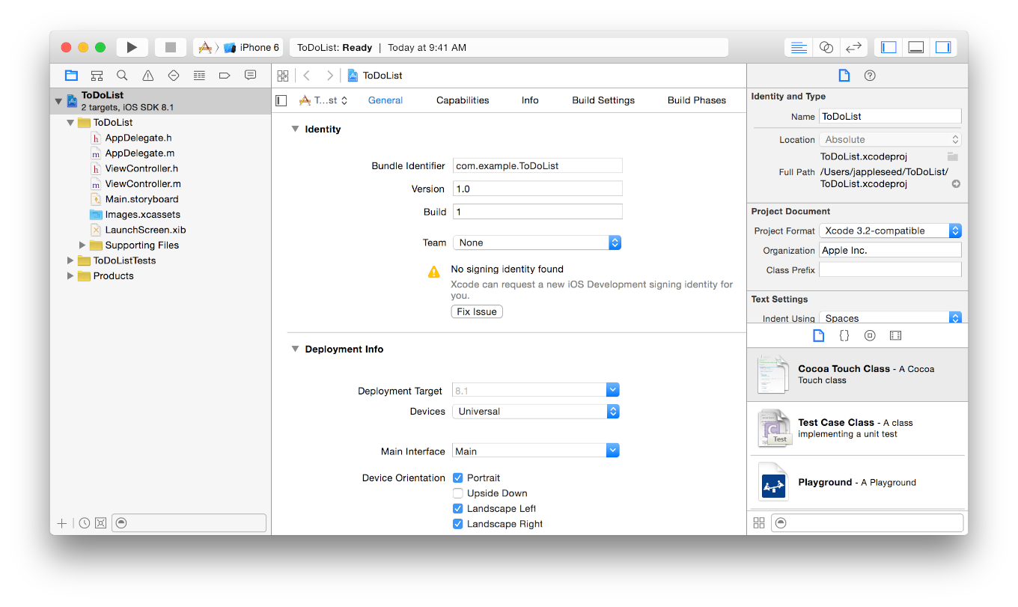Uncheck the Landscape Right checkbox
The height and width of the screenshot is (607, 1018).
[x=458, y=524]
